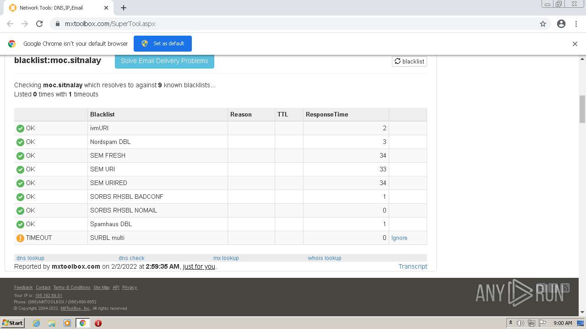
Task: Open the Contact footer link
Action: (43, 287)
